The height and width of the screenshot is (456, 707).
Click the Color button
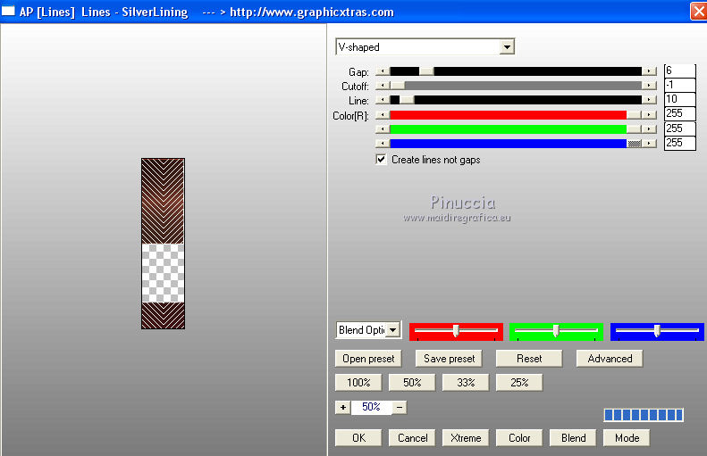point(519,438)
